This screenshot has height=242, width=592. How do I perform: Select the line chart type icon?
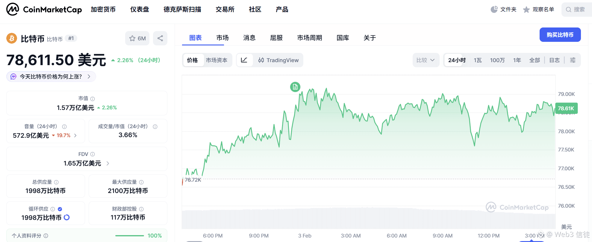click(x=244, y=60)
